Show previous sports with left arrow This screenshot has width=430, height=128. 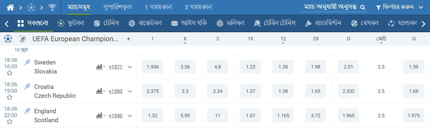tap(7, 24)
